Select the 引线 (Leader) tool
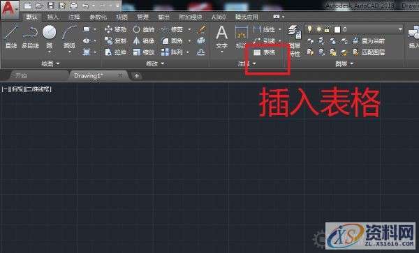This screenshot has width=419, height=253. click(x=265, y=41)
